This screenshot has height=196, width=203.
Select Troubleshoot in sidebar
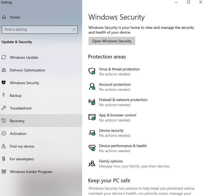point(41,108)
